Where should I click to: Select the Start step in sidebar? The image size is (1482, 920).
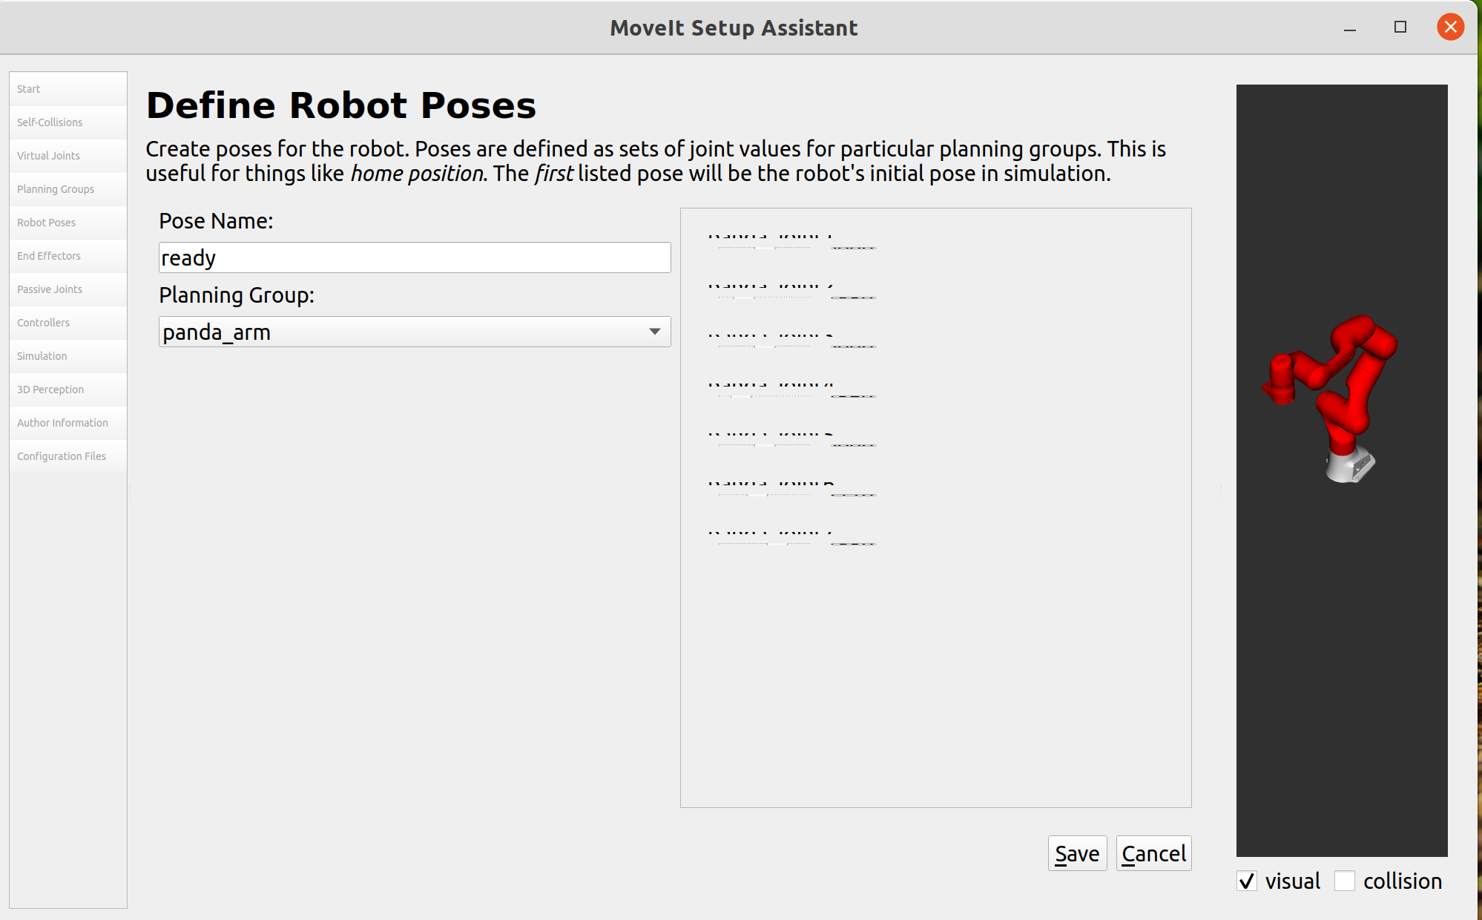67,88
